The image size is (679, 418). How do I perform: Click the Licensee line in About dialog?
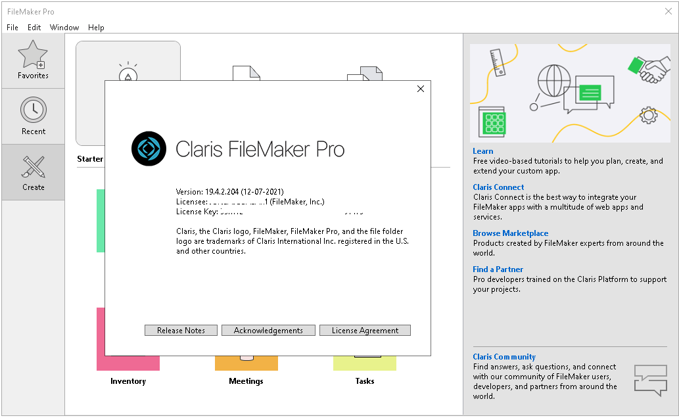click(250, 202)
